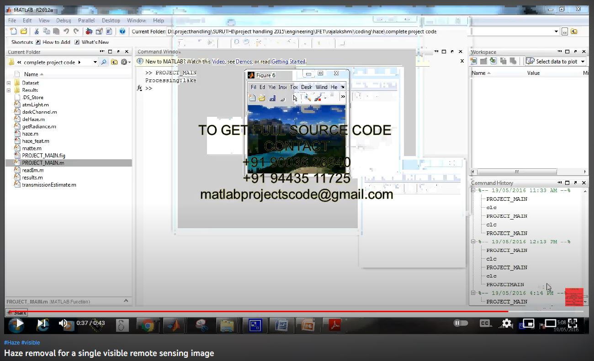
Task: Collapse the 19/05/2016 12:13 PM history group
Action: tap(473, 242)
